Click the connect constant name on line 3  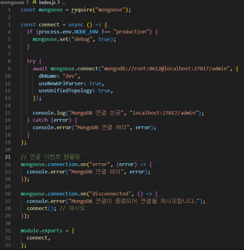49,25
